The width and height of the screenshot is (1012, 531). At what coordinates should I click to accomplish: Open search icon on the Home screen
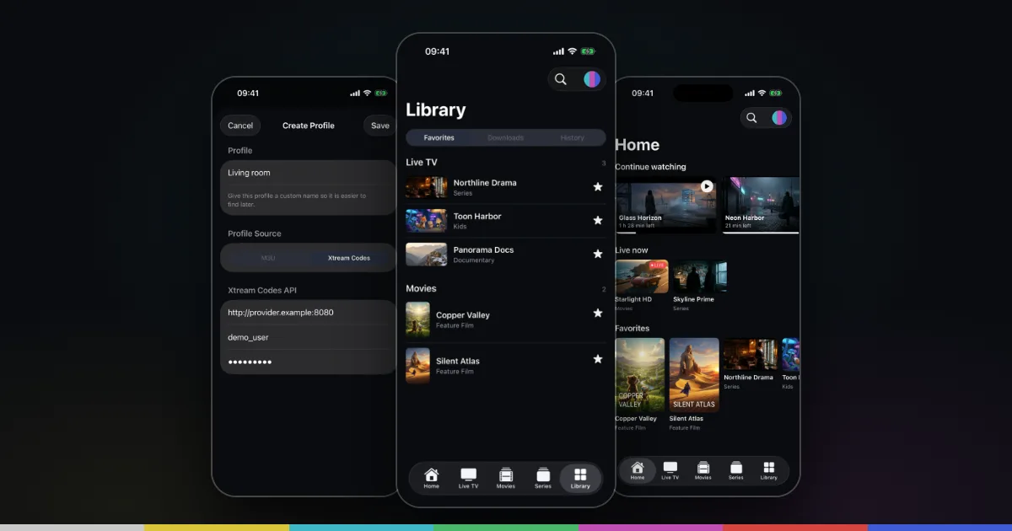751,118
